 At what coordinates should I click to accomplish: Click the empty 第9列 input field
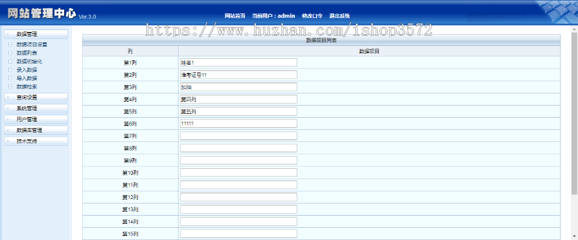(x=238, y=160)
